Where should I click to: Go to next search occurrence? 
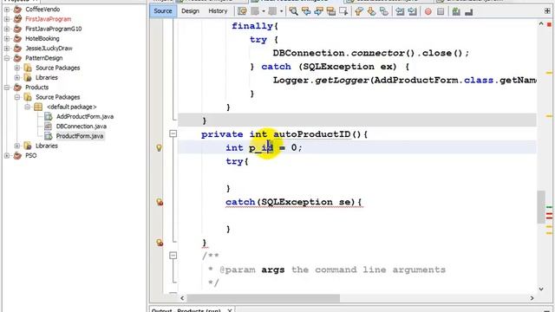pyautogui.click(x=318, y=11)
